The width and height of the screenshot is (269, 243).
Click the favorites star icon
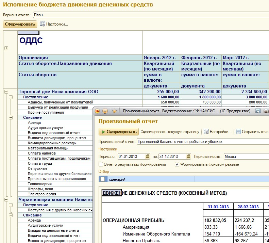(114, 111)
